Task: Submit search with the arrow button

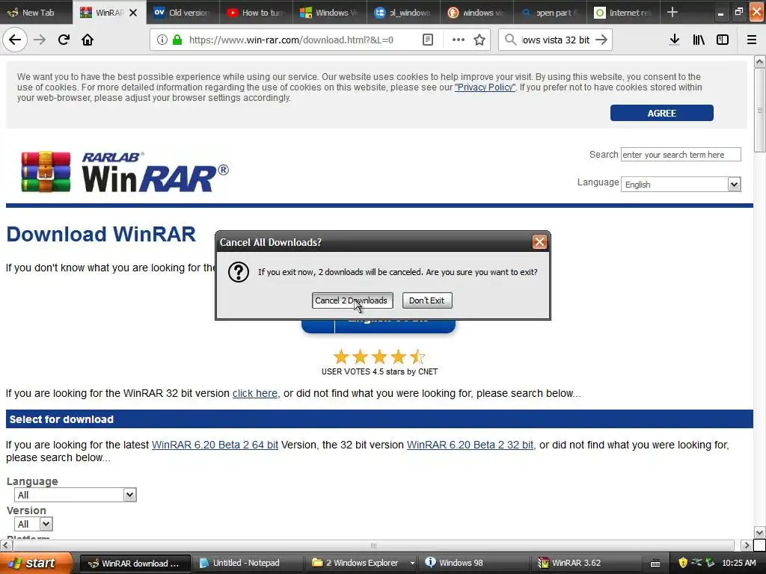Action: point(602,40)
